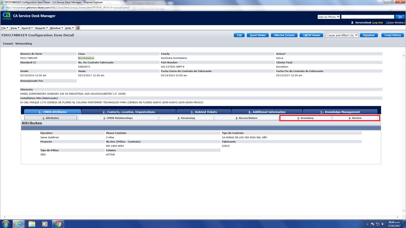Open File Explorer from taskbar
The width and height of the screenshot is (406, 228).
32,224
